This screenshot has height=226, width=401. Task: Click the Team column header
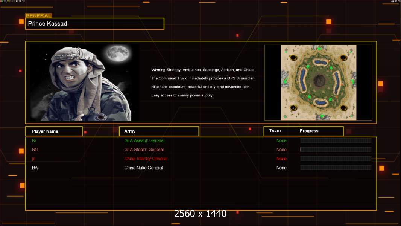click(x=275, y=131)
